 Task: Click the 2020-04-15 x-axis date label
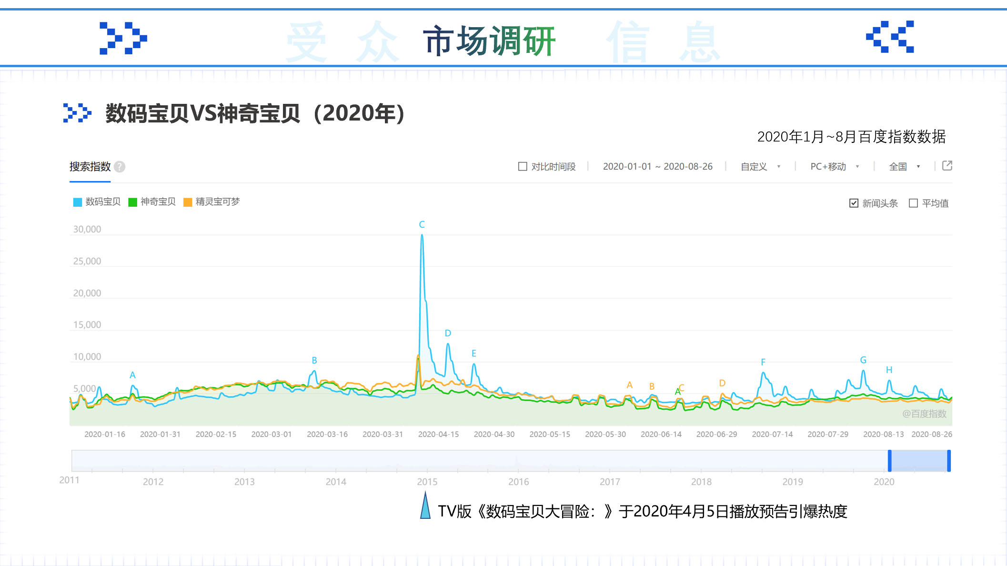pos(438,434)
